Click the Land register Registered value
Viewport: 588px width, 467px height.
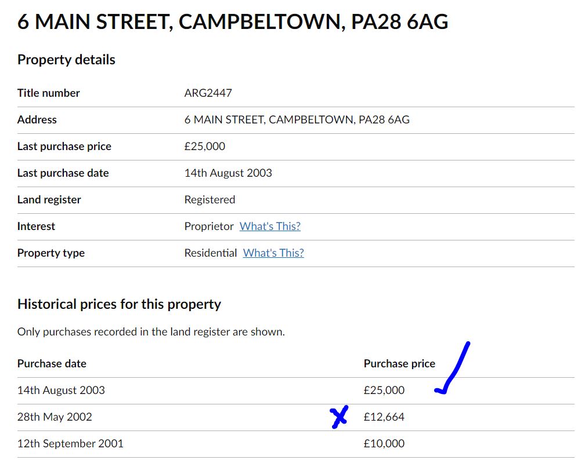210,200
